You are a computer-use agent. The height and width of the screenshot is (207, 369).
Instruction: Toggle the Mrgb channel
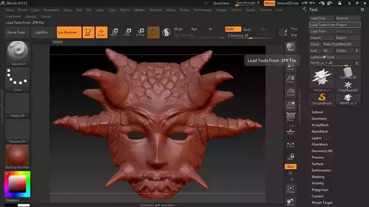click(x=178, y=29)
